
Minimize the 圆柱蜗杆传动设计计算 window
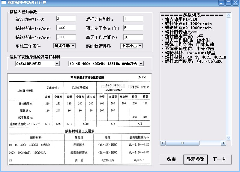(x=221, y=3)
